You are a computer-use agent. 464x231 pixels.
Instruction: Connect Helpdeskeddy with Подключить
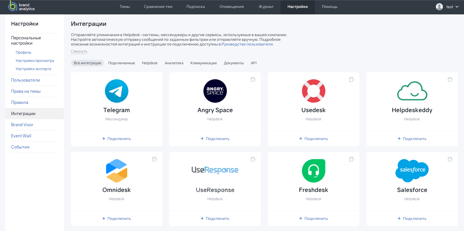click(412, 139)
